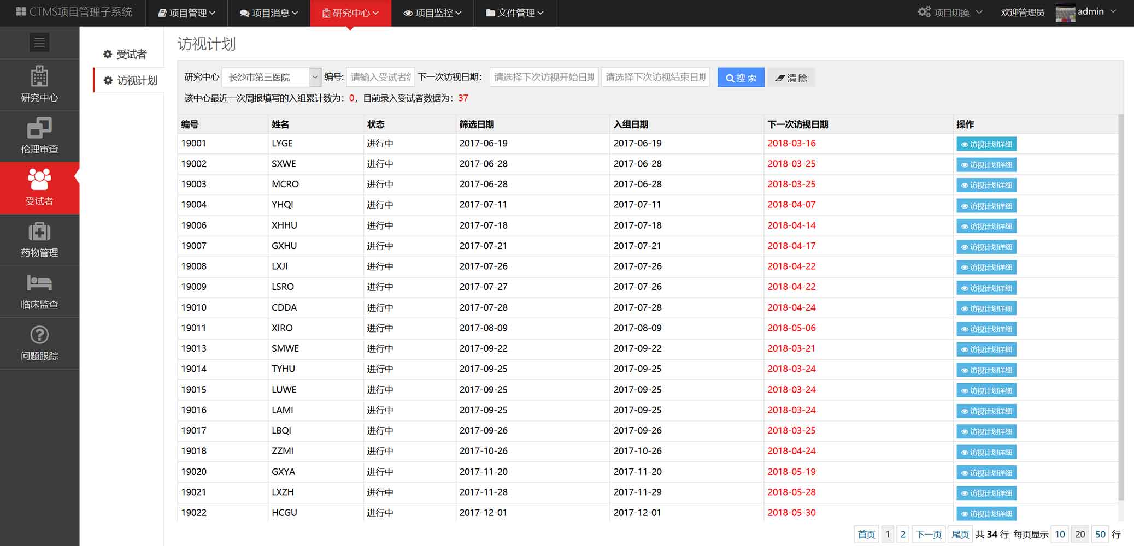The height and width of the screenshot is (546, 1134).
Task: Click the admin avatar image
Action: [x=1065, y=13]
